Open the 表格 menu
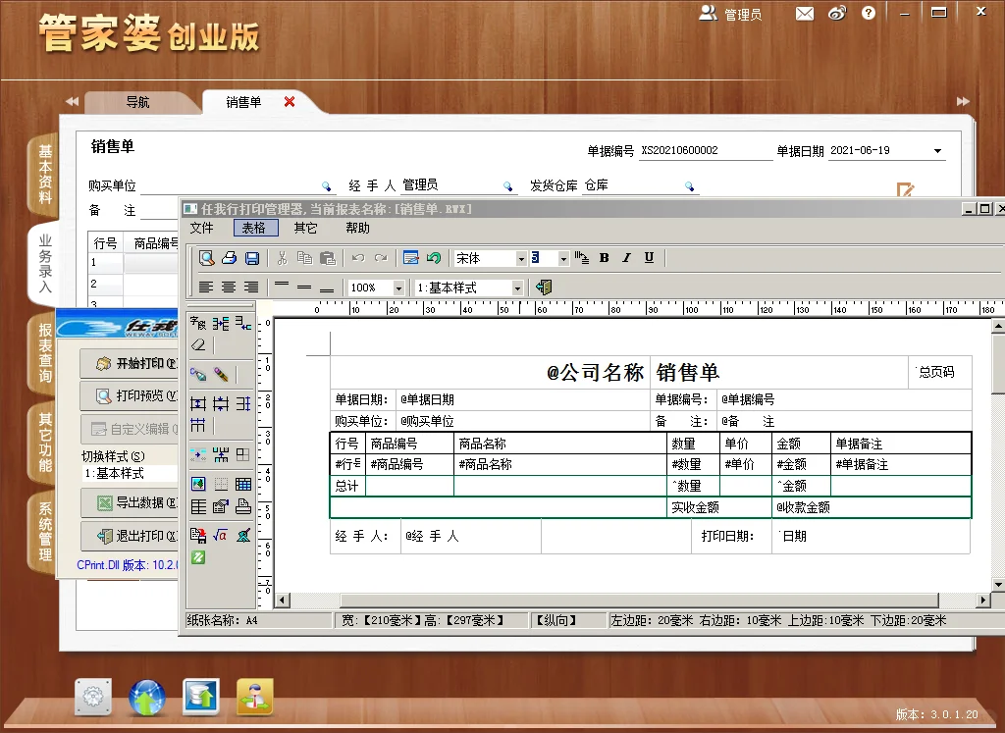1005x733 pixels. pyautogui.click(x=254, y=228)
